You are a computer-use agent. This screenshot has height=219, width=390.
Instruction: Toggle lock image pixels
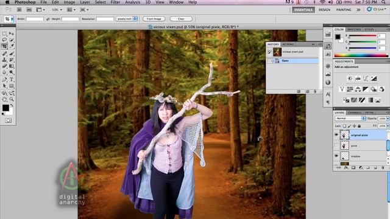pos(349,126)
